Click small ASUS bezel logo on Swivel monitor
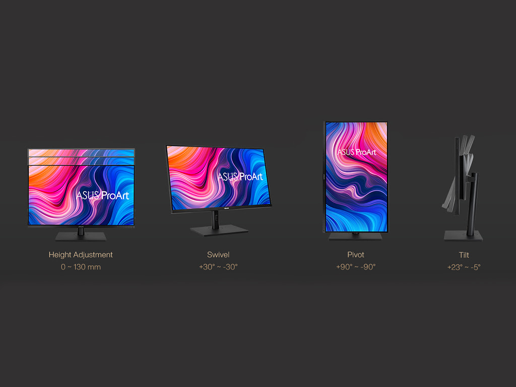The width and height of the screenshot is (516, 387). pos(217,209)
